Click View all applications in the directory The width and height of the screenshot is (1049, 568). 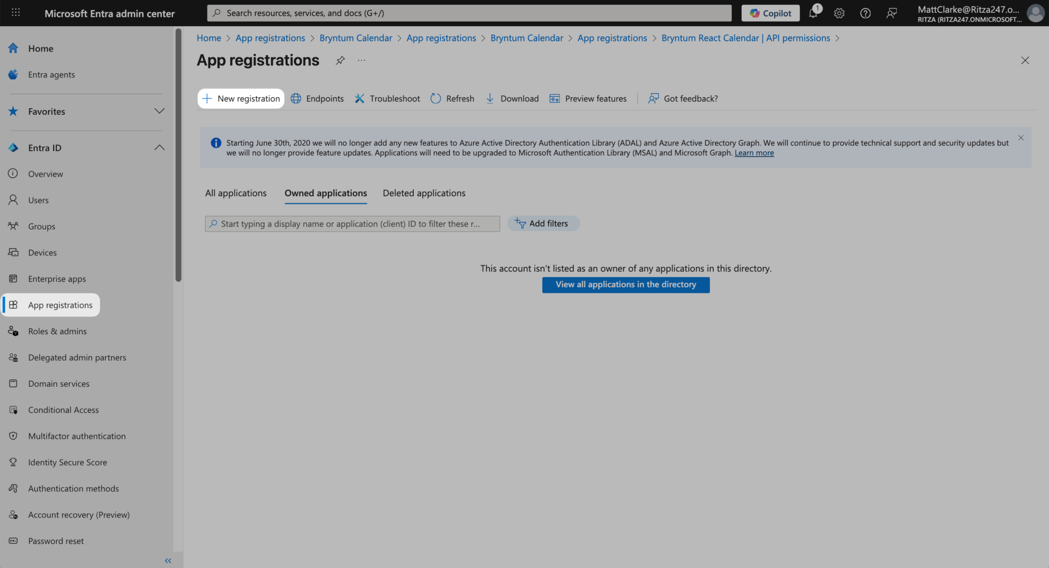(625, 285)
